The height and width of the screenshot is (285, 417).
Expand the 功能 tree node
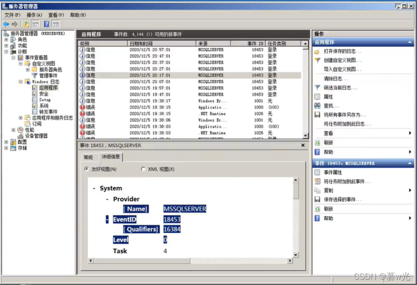[x=6, y=45]
